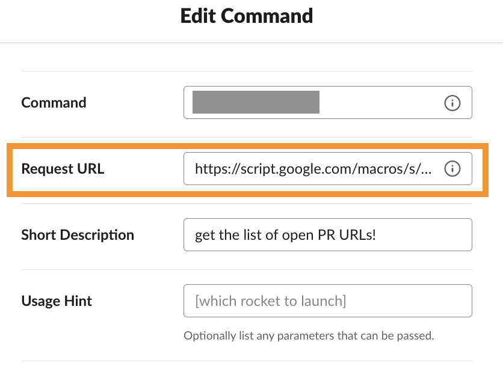Click empty space after the Usage Hint placeholder
The height and width of the screenshot is (369, 503).
point(409,300)
